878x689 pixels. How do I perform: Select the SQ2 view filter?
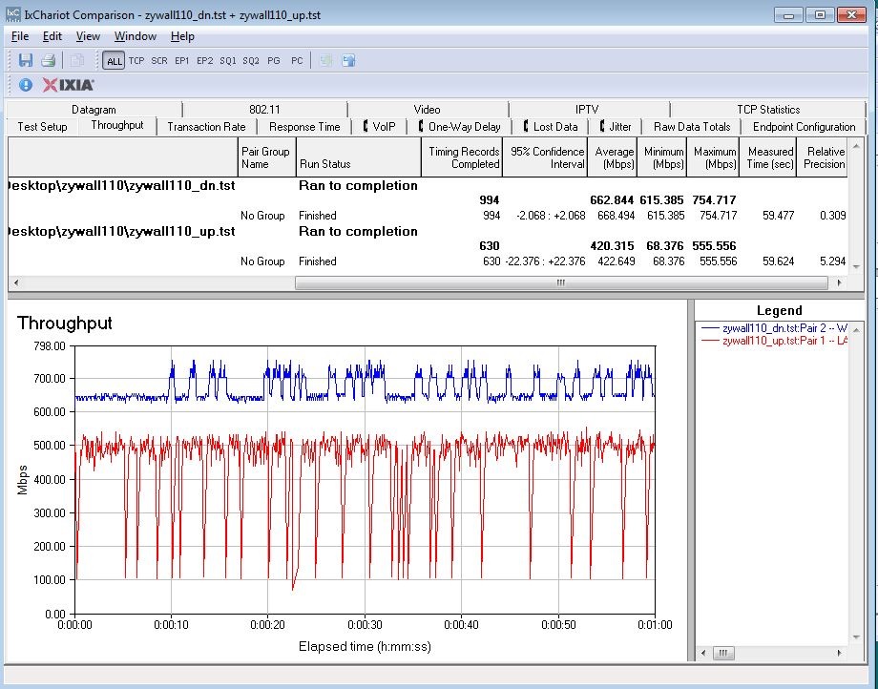[251, 60]
